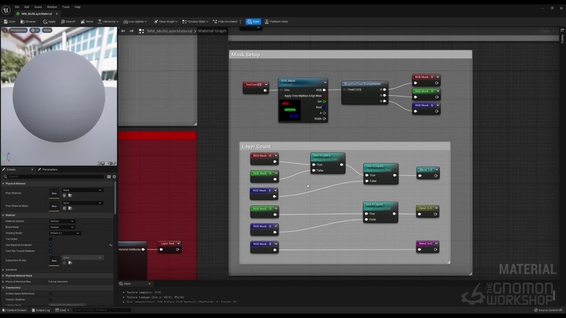
Task: Expand Physical Material Map array
Action: 3,282
